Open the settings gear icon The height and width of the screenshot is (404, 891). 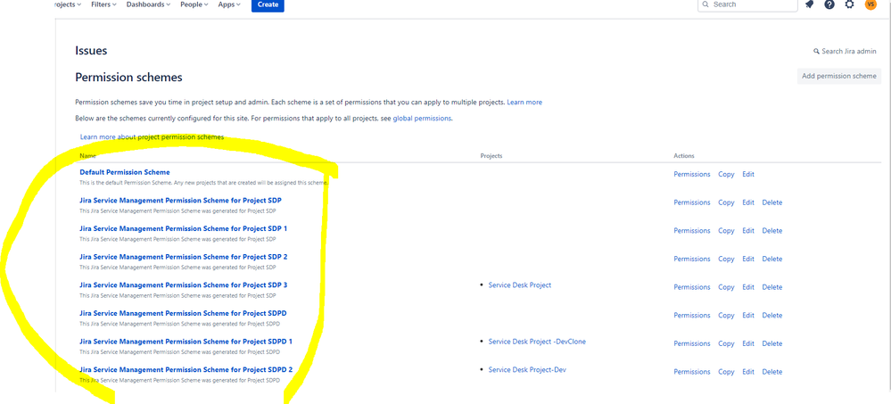click(x=849, y=4)
